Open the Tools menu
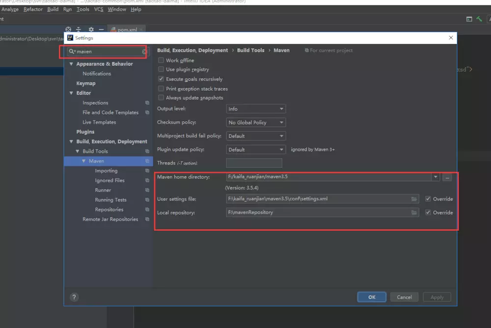Viewport: 491px width, 328px height. 82,9
